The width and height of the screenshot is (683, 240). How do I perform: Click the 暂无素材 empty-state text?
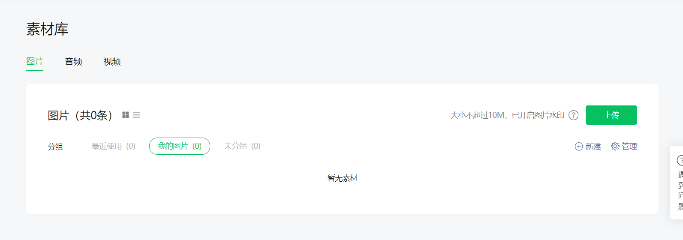342,178
